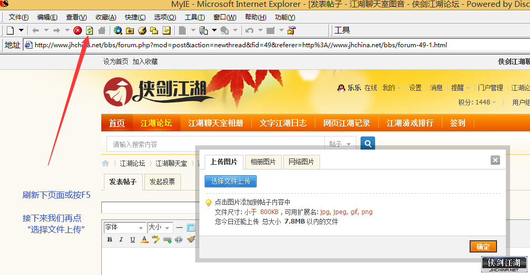Open the 文件(F) menu

[x=18, y=17]
